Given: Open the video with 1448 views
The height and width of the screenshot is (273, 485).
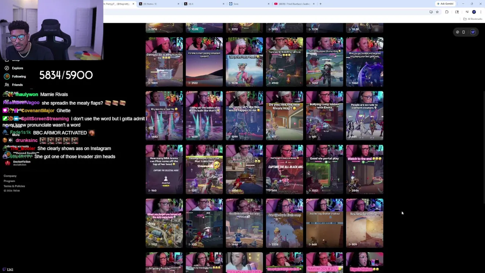Looking at the screenshot, I should (x=244, y=223).
